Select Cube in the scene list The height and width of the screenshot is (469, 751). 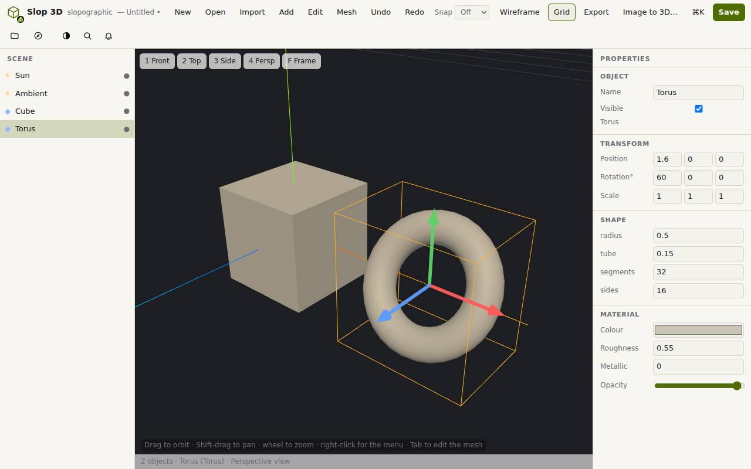click(67, 111)
